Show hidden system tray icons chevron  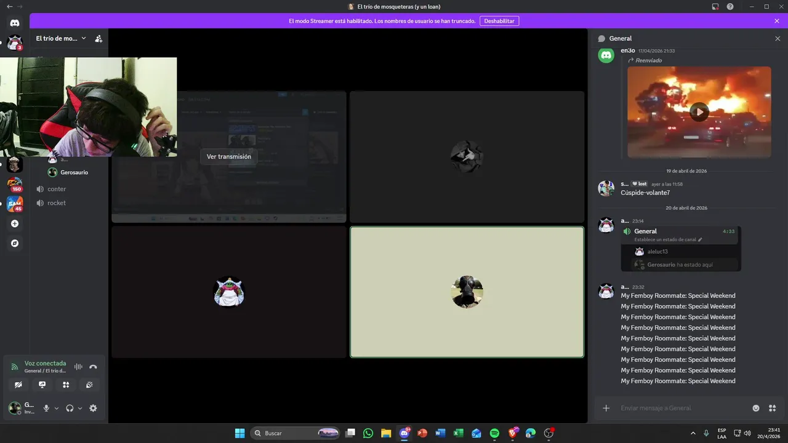point(693,433)
